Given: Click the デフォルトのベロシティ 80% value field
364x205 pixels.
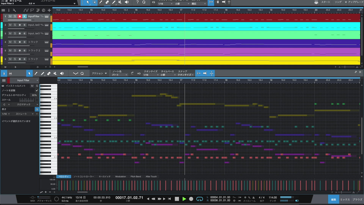Looking at the screenshot, I should pyautogui.click(x=35, y=95).
